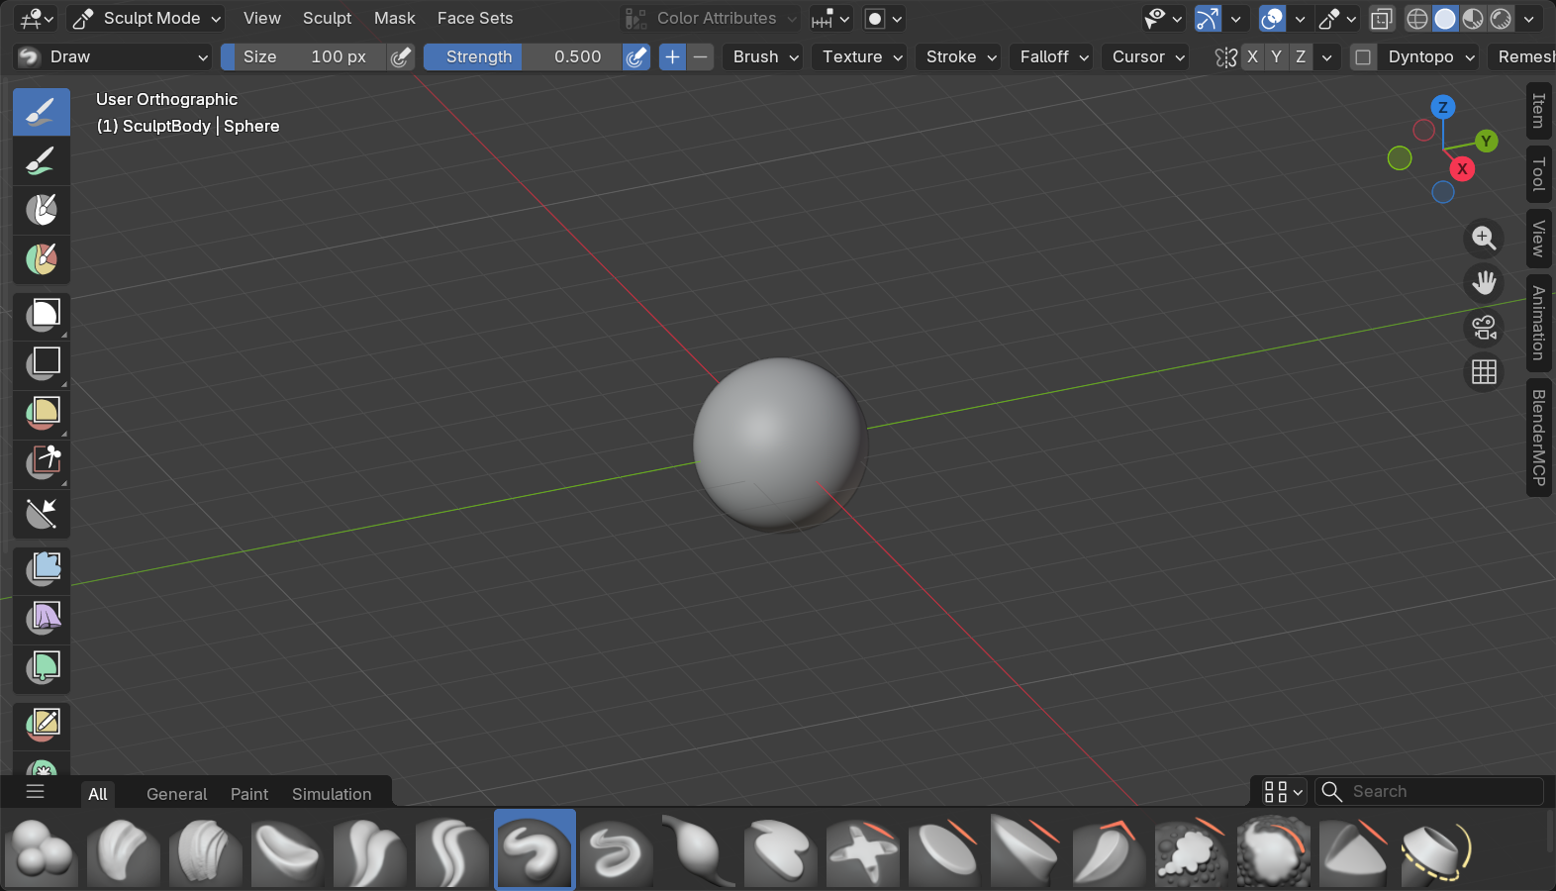The height and width of the screenshot is (891, 1556).
Task: Click the green Y axis on navigation gizmo
Action: tap(1486, 142)
